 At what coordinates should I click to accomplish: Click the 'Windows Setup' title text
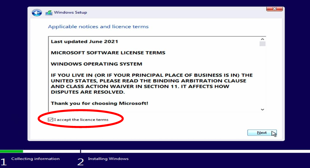click(x=70, y=12)
